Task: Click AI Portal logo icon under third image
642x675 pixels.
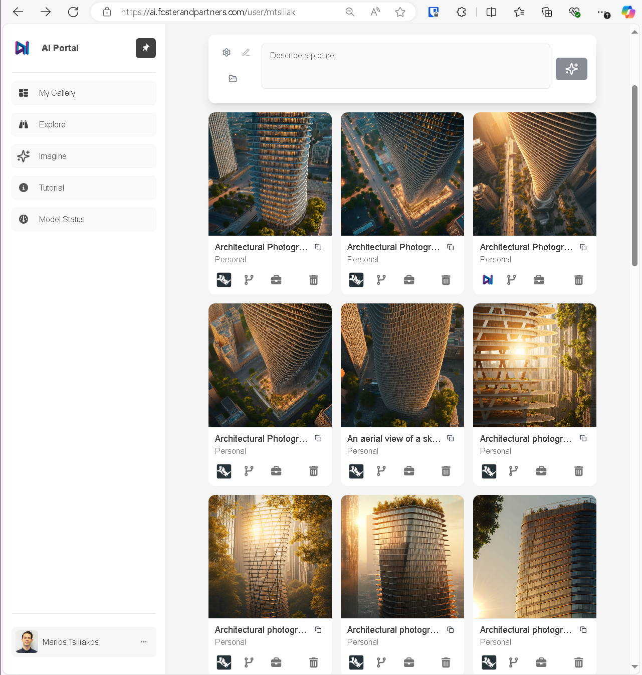Action: click(x=488, y=280)
